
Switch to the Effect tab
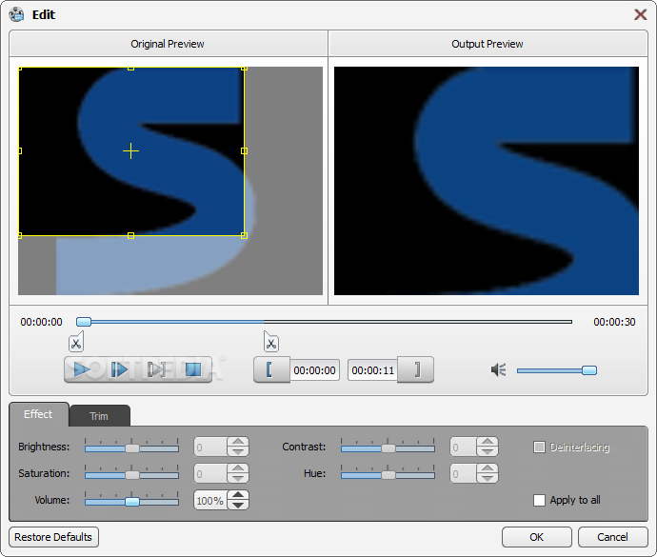pos(38,414)
